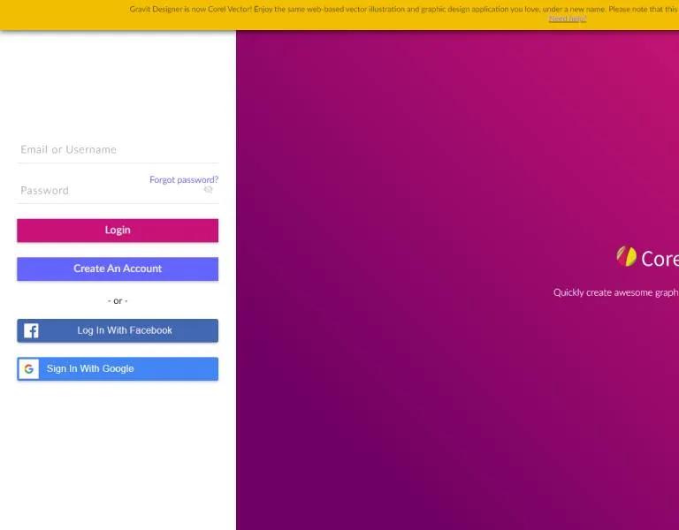Click the Quickly create awesome graphics tagline

click(x=615, y=292)
